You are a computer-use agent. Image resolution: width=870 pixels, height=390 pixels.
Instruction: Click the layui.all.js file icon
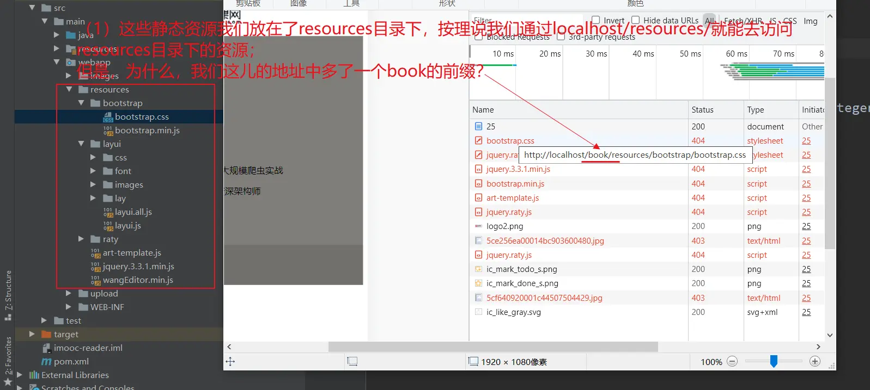(x=108, y=212)
